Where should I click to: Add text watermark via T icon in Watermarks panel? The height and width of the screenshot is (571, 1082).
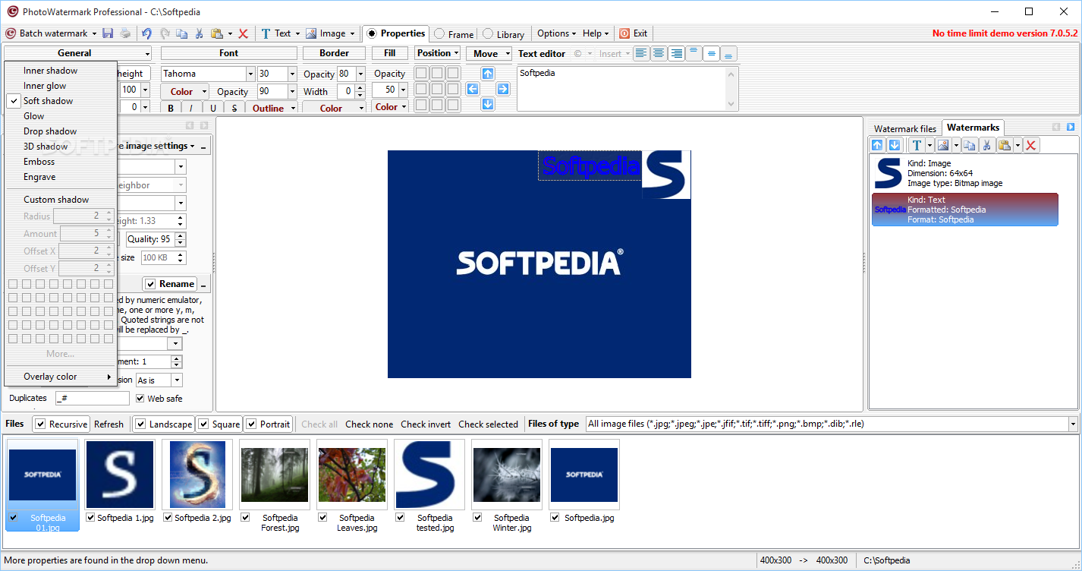tap(917, 145)
